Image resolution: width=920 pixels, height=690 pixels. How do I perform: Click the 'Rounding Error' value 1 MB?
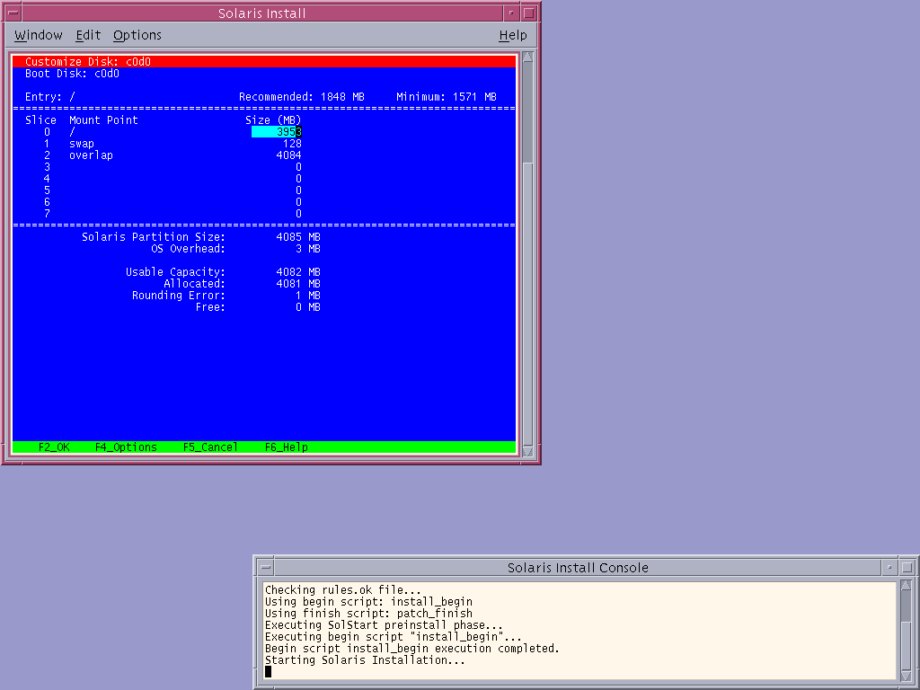click(308, 296)
